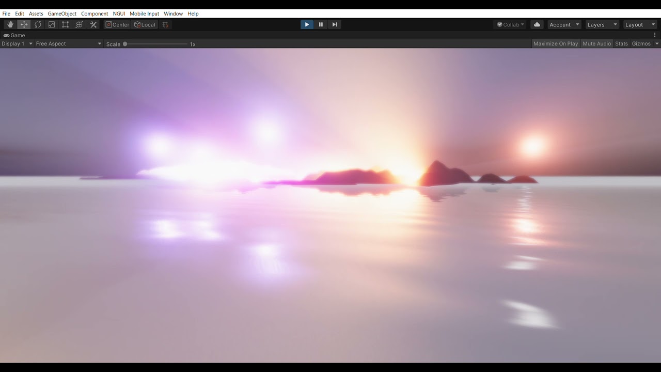Image resolution: width=661 pixels, height=372 pixels.
Task: Open the Edit menu
Action: pyautogui.click(x=20, y=13)
